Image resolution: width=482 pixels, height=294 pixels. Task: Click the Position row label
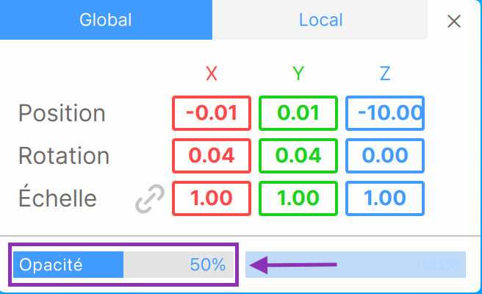point(62,113)
